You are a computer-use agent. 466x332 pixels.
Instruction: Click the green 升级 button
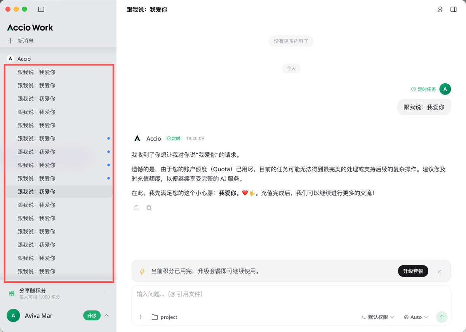[92, 315]
